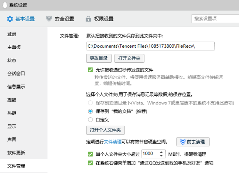Select 保存到“我的文档”(推荐) radio button
The width and height of the screenshot is (239, 173).
(90, 111)
